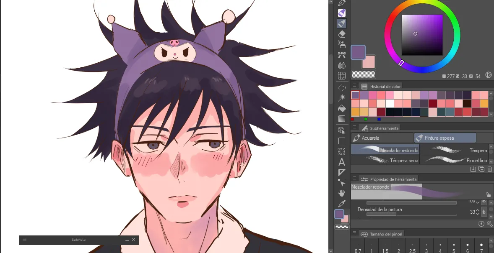Toggle the brush property lock
Screen dimensions: 494x253
click(488, 195)
